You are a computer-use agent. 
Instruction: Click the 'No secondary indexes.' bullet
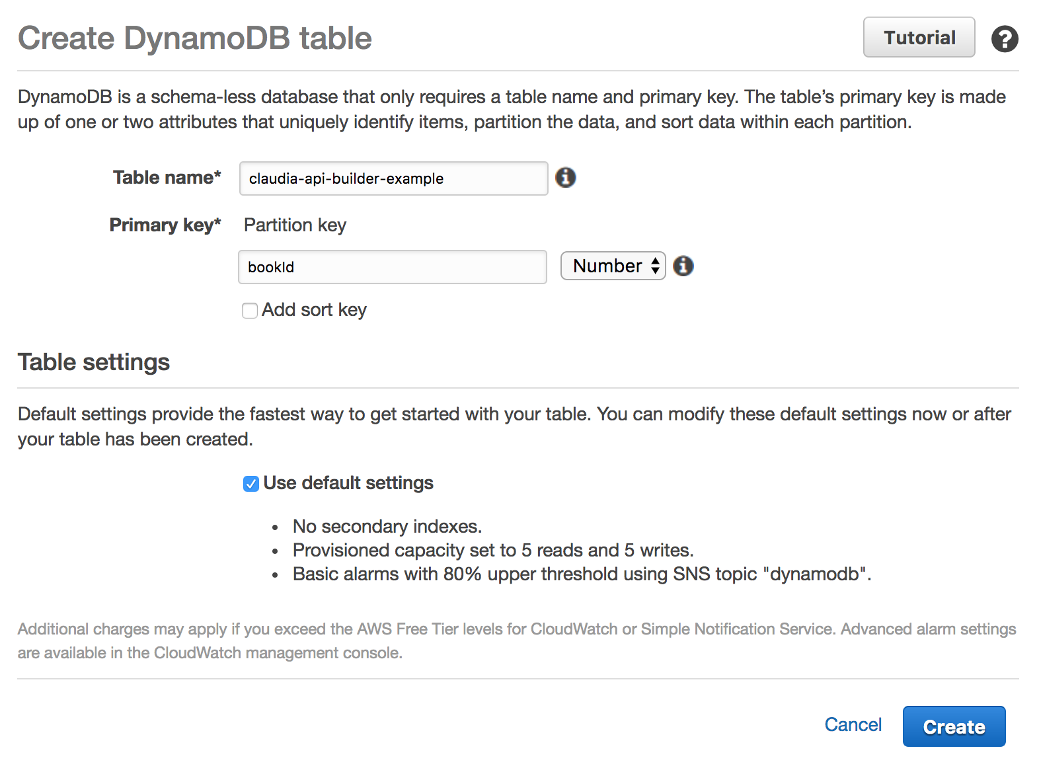tap(387, 526)
